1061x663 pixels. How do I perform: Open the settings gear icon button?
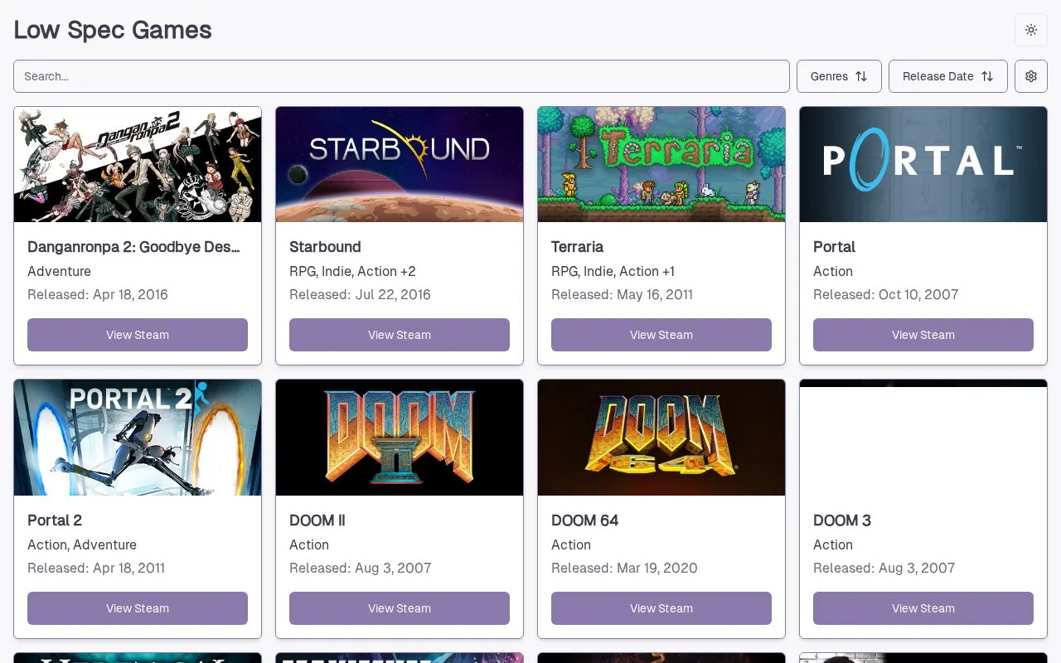pos(1031,76)
